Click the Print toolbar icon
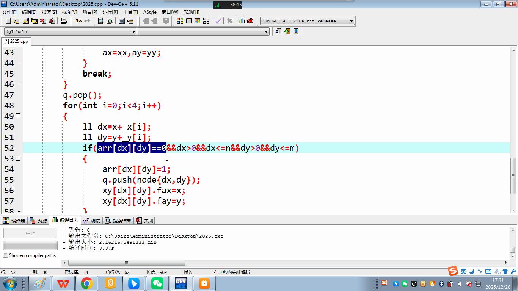This screenshot has width=518, height=291. pos(64,21)
